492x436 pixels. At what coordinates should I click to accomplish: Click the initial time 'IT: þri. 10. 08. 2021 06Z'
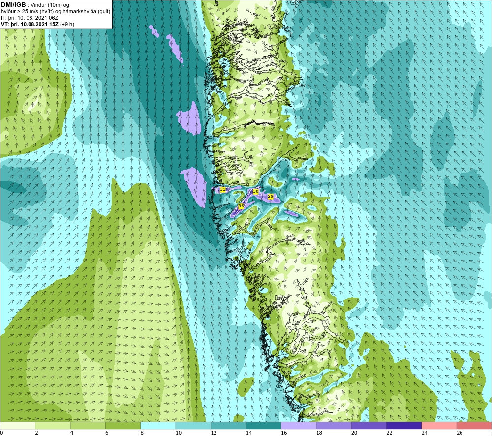coord(30,18)
